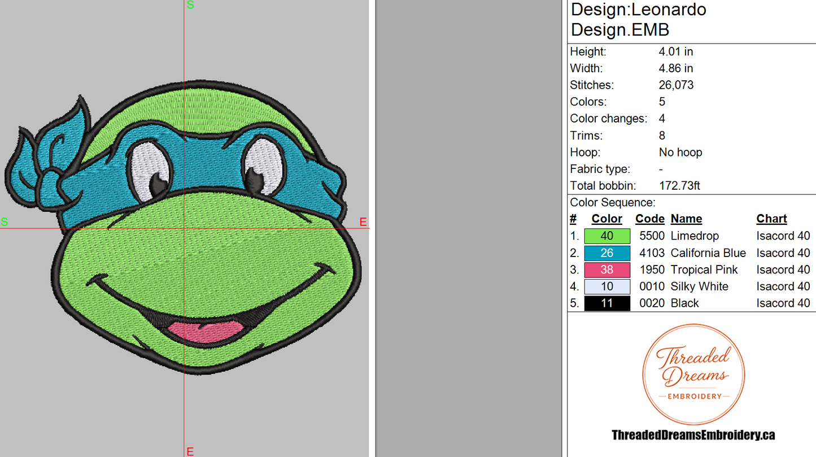
Task: Click 'Isacord 40' in the Black row
Action: (x=783, y=303)
